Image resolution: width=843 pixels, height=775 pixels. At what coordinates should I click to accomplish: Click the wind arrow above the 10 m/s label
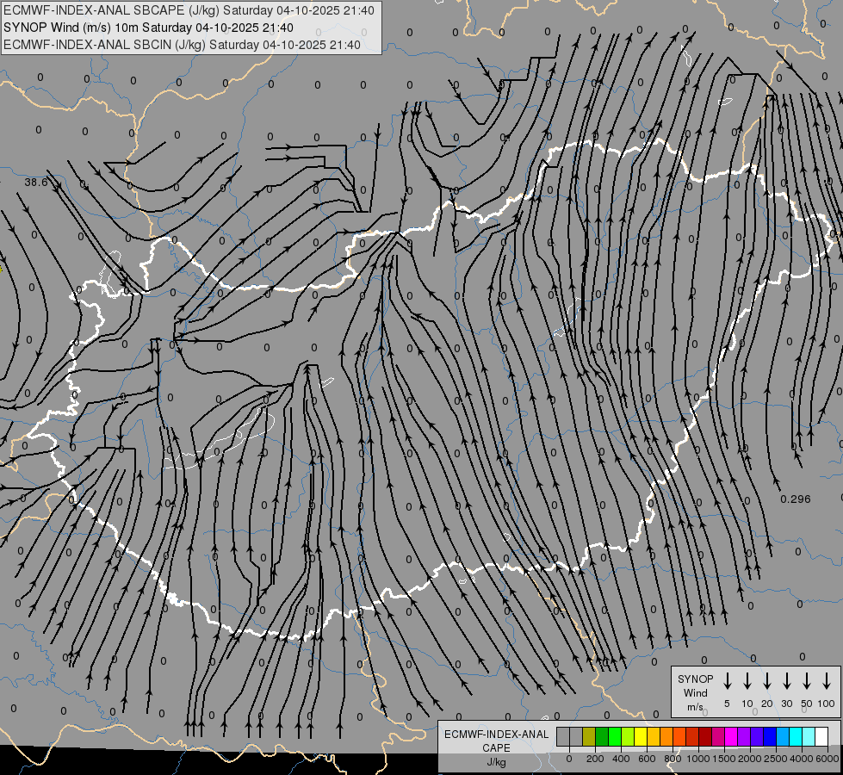(x=747, y=680)
